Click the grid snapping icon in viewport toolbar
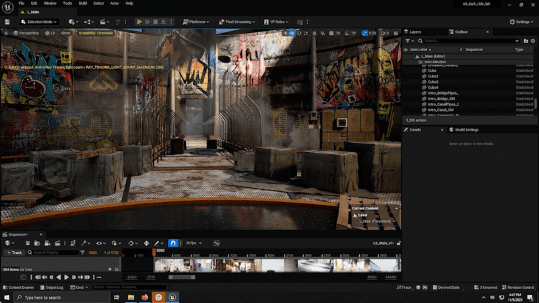Viewport: 539px width, 303px height. [331, 33]
